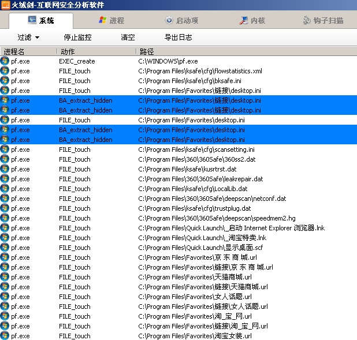Select the Quick Launch\_淘宝特卖.lnk path
357x340 pixels.
point(202,238)
